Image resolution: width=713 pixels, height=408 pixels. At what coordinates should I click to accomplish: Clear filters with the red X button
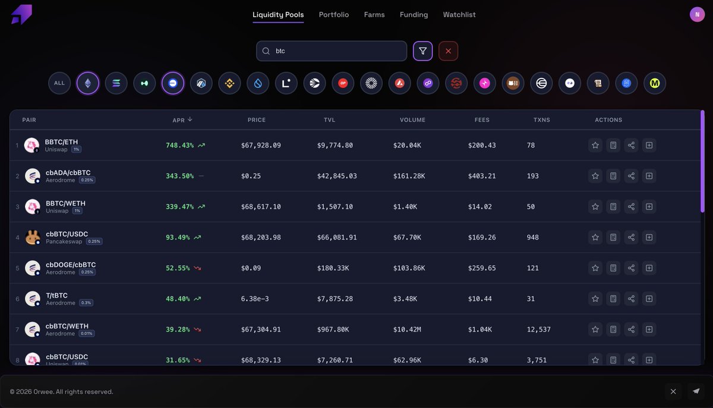tap(448, 51)
